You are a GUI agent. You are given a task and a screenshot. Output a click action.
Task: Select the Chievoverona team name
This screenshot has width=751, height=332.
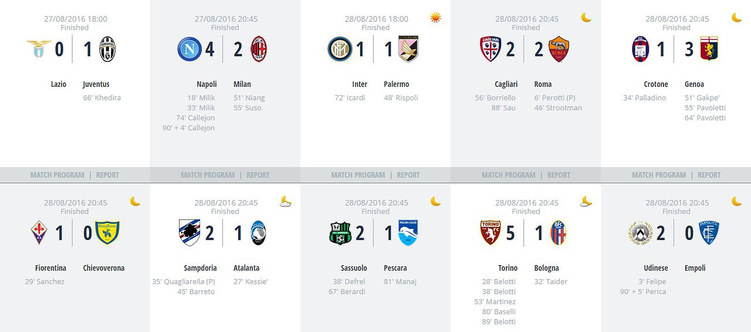[x=104, y=268]
